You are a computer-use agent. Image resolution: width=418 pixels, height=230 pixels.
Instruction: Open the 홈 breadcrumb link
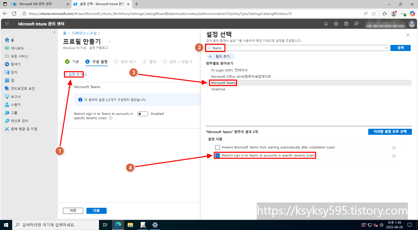point(65,33)
